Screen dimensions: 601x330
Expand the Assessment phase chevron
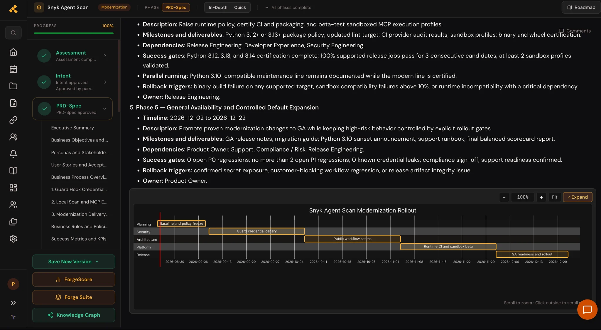pyautogui.click(x=105, y=56)
